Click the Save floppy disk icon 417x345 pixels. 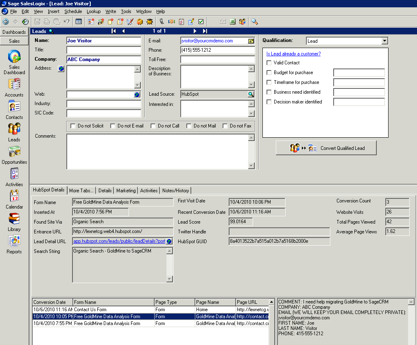(x=37, y=22)
